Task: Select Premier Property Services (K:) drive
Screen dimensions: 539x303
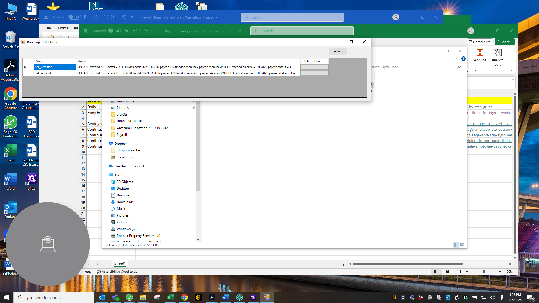Action: tap(138, 236)
